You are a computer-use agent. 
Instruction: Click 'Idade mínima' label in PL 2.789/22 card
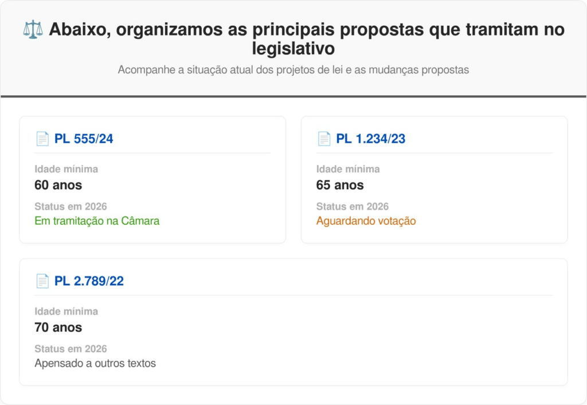pos(66,311)
